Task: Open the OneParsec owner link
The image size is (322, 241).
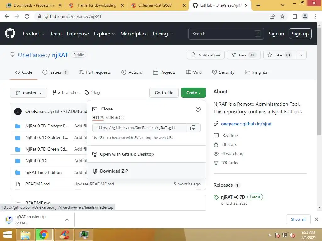Action: tap(32, 55)
